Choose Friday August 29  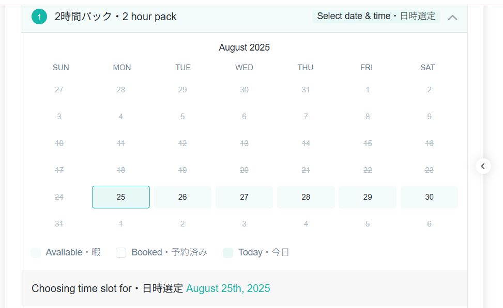[368, 197]
